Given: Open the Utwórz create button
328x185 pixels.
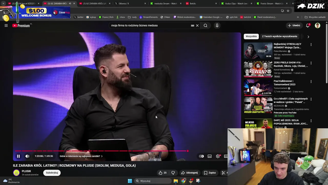Looking at the screenshot, I should click(x=294, y=25).
